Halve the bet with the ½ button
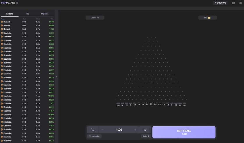The image size is (244, 143). 93,130
